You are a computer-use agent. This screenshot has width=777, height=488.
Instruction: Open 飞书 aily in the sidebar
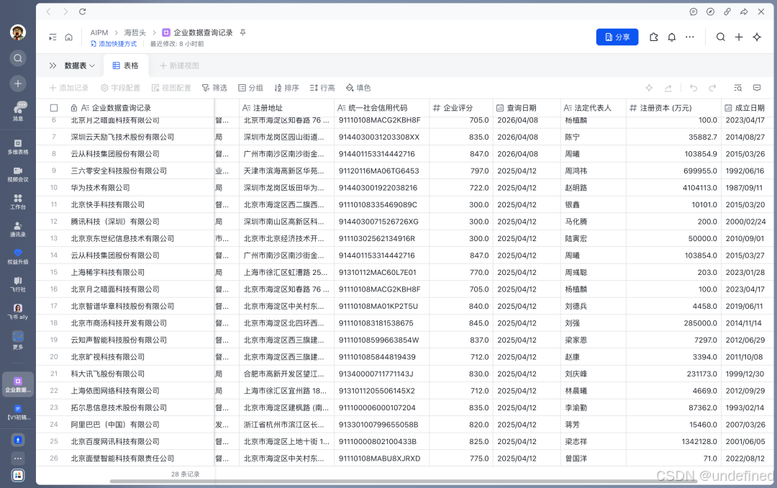tap(18, 312)
